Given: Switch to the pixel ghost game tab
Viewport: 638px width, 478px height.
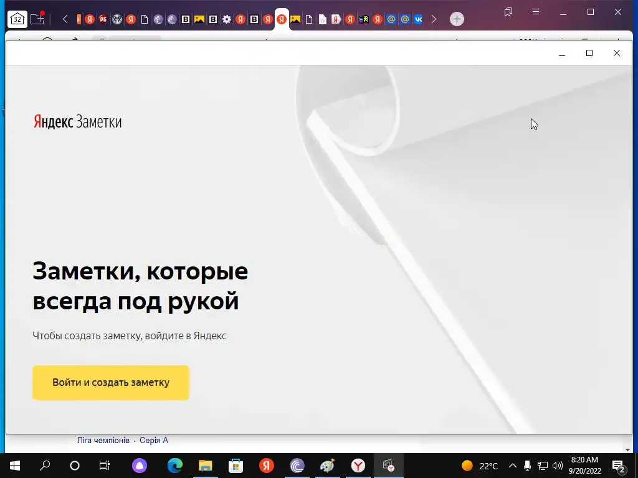Looking at the screenshot, I should pyautogui.click(x=364, y=19).
